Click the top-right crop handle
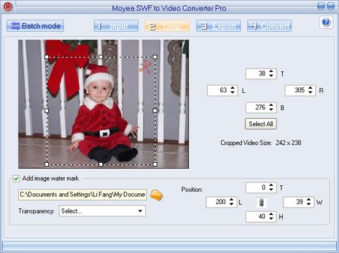Viewport: 339px width, 253px height. tap(155, 57)
